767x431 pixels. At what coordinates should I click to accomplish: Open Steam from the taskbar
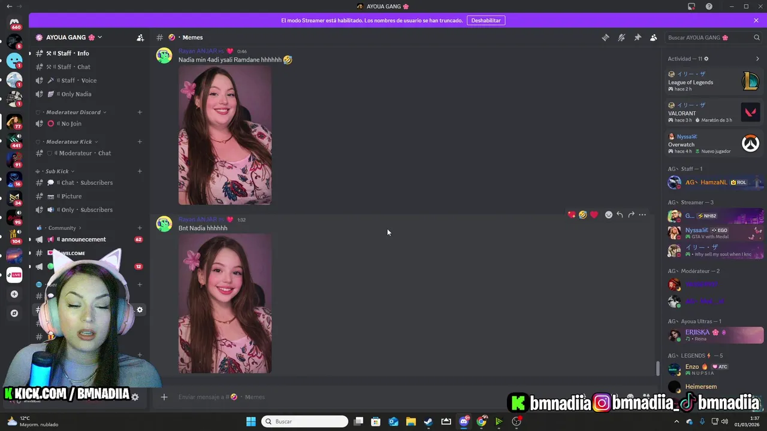[x=428, y=421]
